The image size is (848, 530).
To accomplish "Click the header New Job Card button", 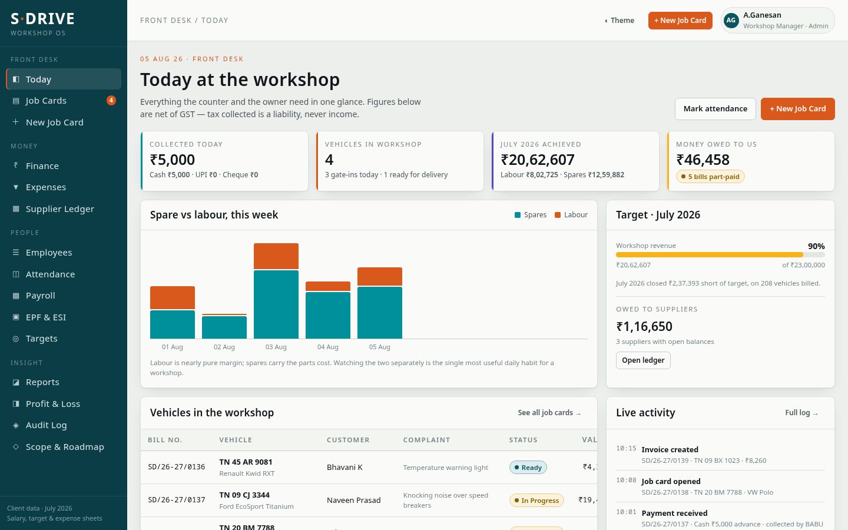I will pos(680,20).
